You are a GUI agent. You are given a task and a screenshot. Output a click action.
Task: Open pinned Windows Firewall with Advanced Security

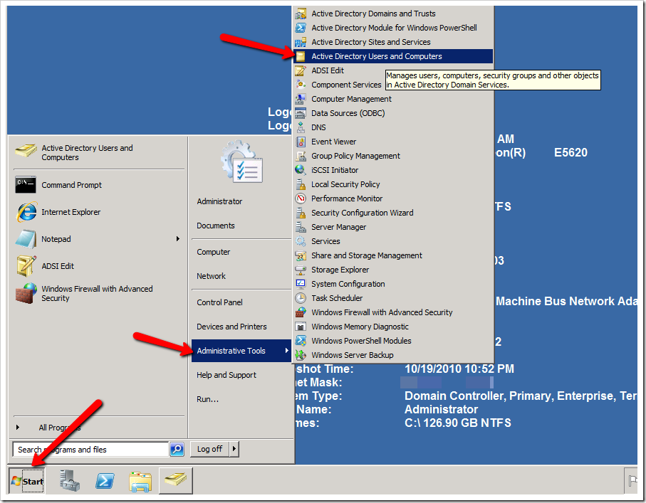[x=99, y=294]
